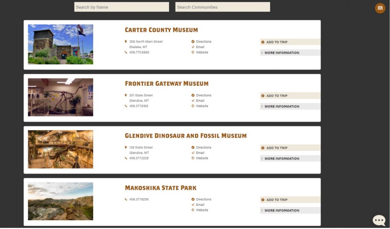Viewport: 390px width, 229px height.
Task: Visit Frontier Gateway Museum Website
Action: (202, 106)
